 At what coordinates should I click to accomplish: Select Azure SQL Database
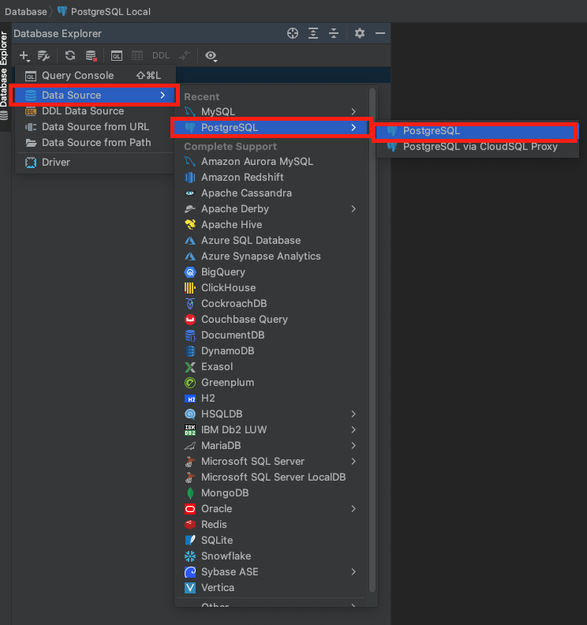(271, 241)
